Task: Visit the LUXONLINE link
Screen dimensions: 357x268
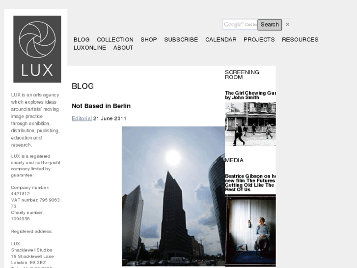Action: [90, 48]
